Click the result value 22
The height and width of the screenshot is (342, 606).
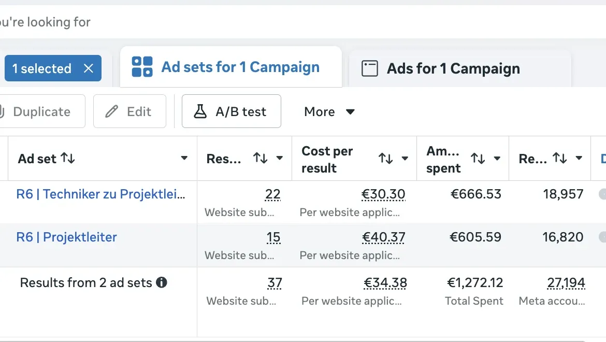pyautogui.click(x=273, y=194)
